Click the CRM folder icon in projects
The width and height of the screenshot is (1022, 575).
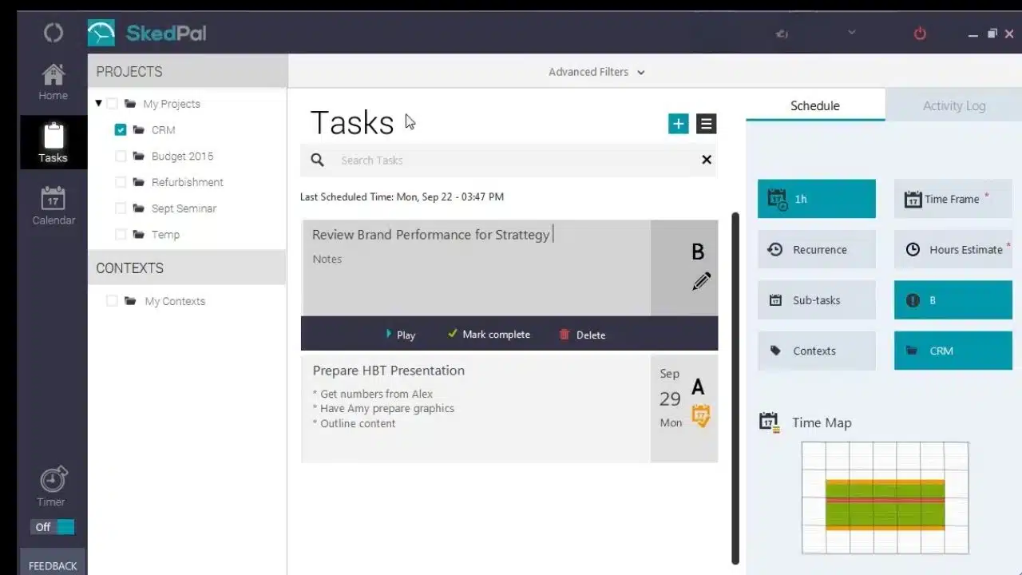click(x=139, y=129)
